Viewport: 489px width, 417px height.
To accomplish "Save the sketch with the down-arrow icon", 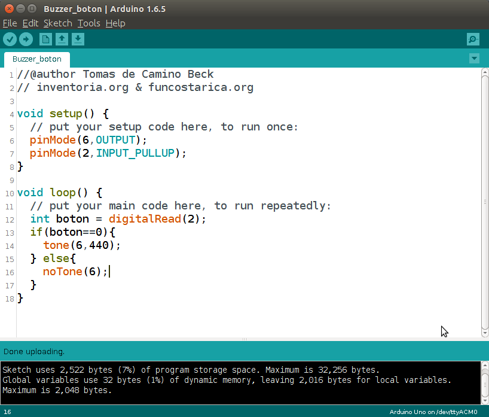I will pos(78,39).
